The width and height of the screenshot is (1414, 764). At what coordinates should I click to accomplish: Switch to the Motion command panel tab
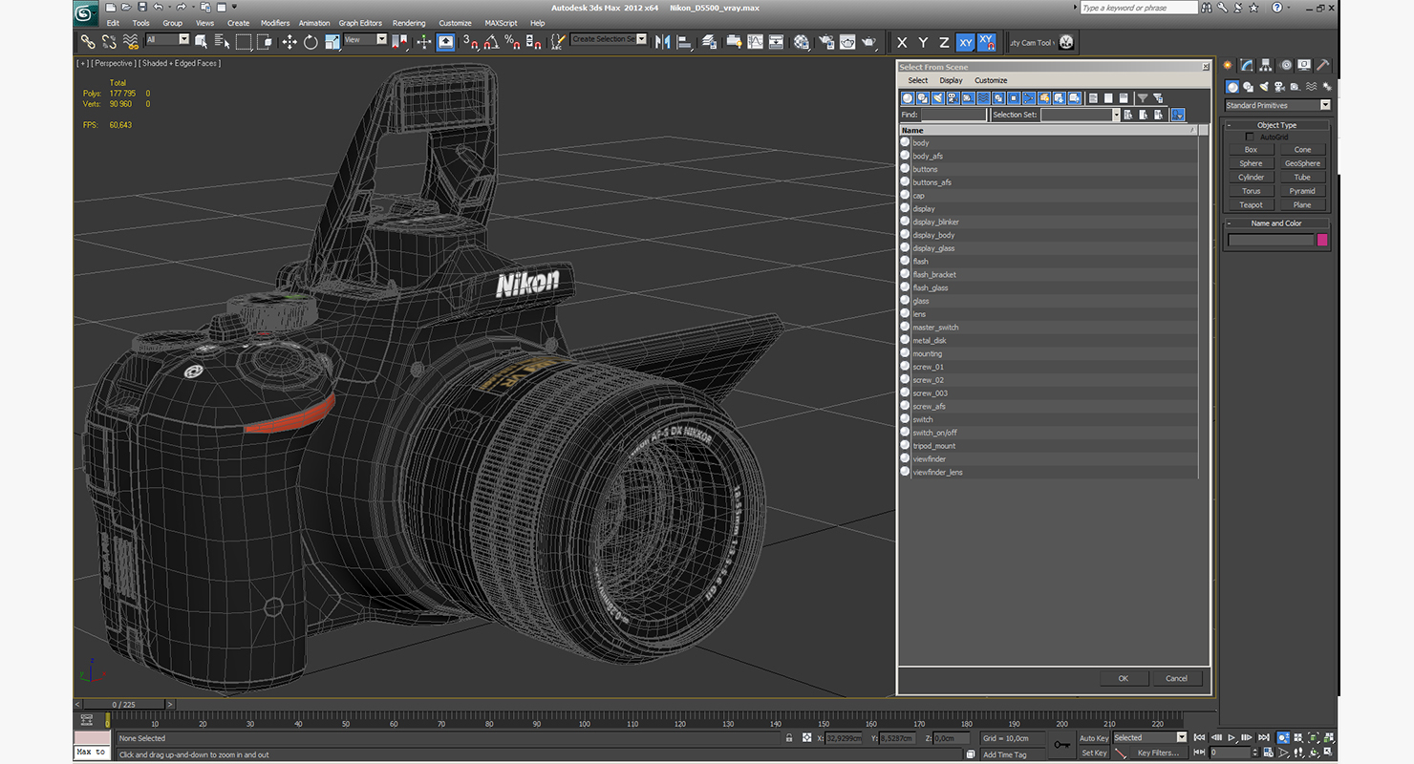pos(1286,65)
